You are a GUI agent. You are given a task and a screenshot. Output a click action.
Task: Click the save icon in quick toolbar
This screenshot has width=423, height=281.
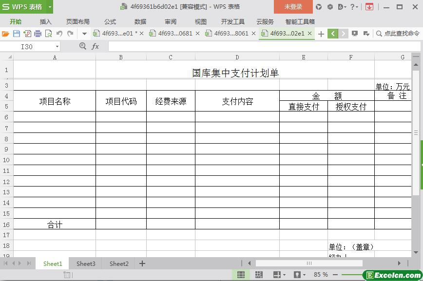(x=16, y=34)
